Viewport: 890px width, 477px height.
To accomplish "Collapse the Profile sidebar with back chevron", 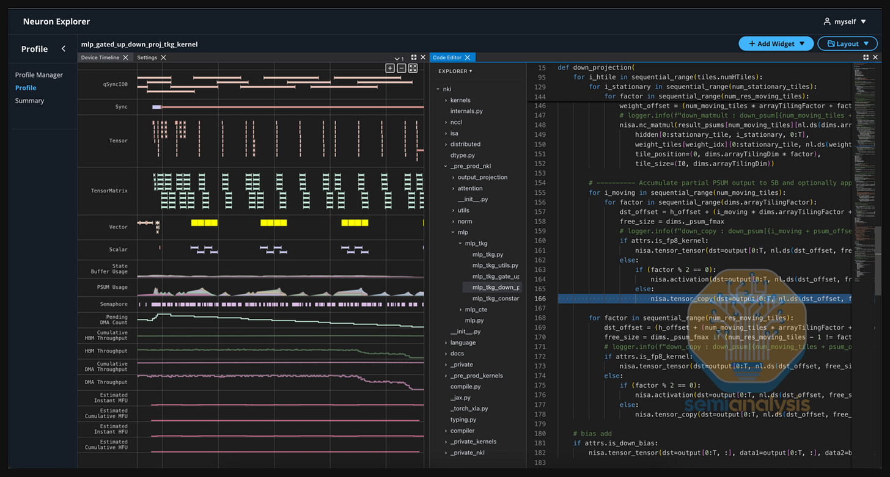I will coord(64,49).
